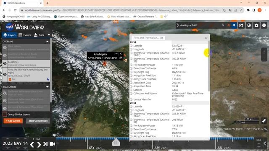Change the DAY timeline zoom level

[x=259, y=140]
